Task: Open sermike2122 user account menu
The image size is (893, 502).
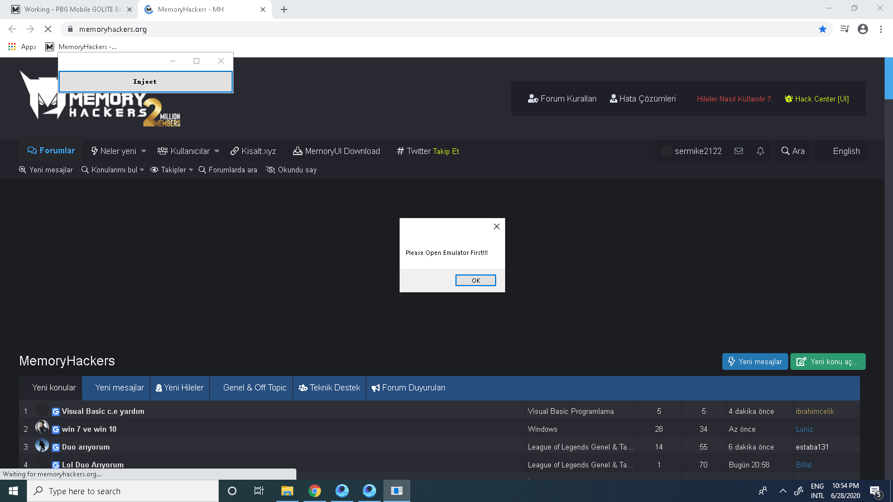Action: coord(691,151)
